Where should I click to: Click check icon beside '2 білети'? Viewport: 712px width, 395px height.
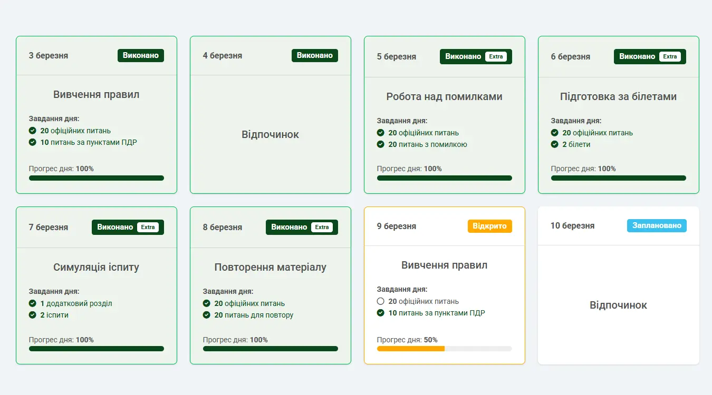click(x=554, y=144)
